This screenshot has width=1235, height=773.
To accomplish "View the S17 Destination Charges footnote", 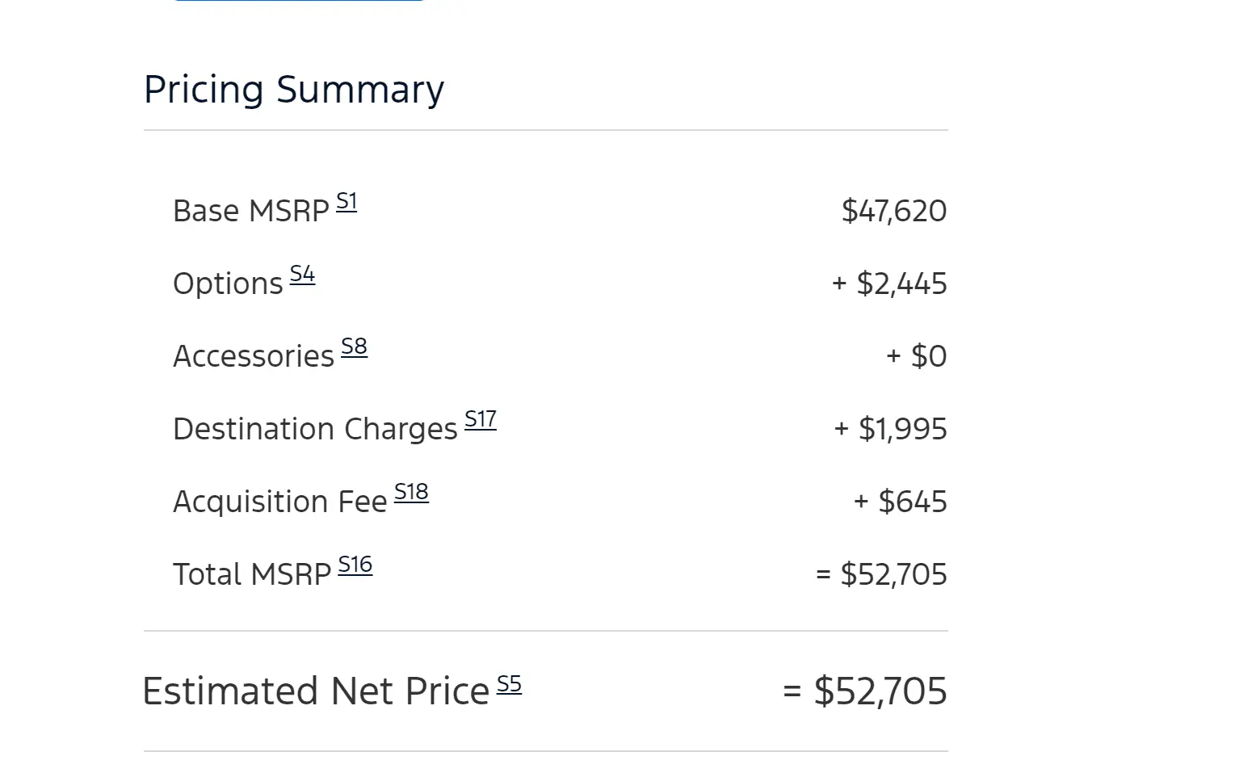I will tap(480, 419).
